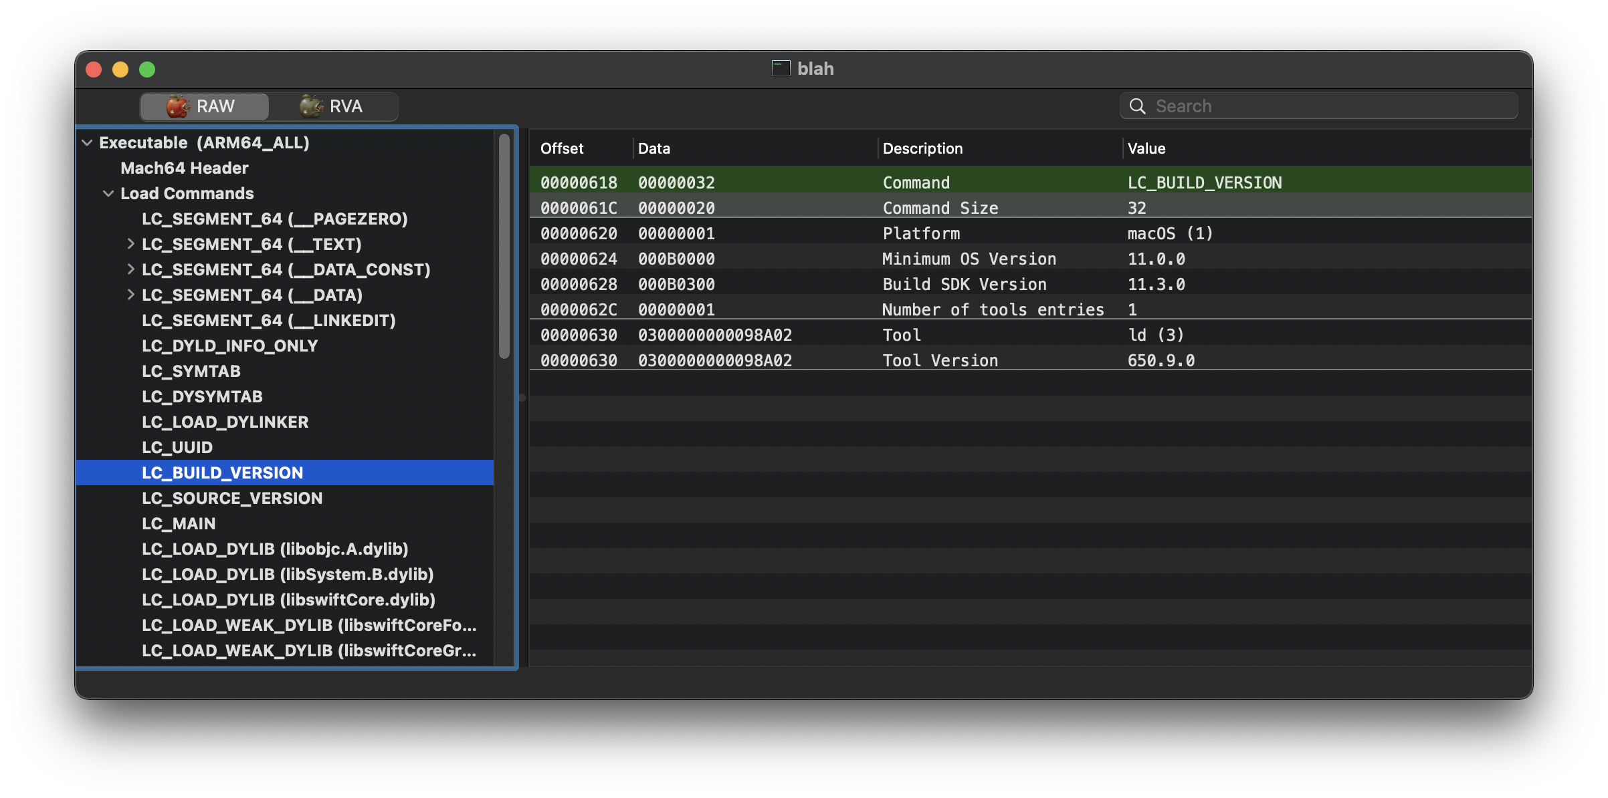Image resolution: width=1608 pixels, height=798 pixels.
Task: Click the terminal icon beside blah title
Action: (x=781, y=69)
